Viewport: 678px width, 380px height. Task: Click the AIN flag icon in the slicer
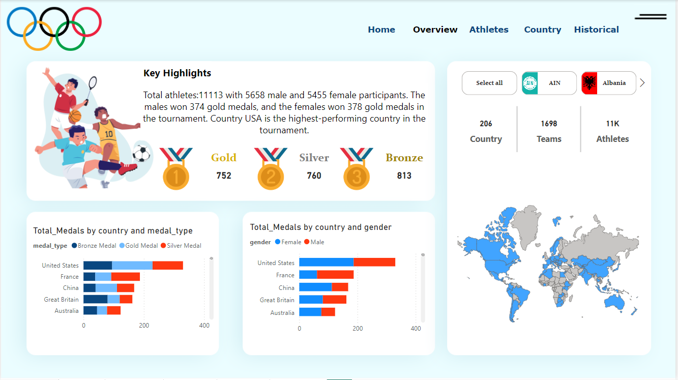(x=529, y=82)
